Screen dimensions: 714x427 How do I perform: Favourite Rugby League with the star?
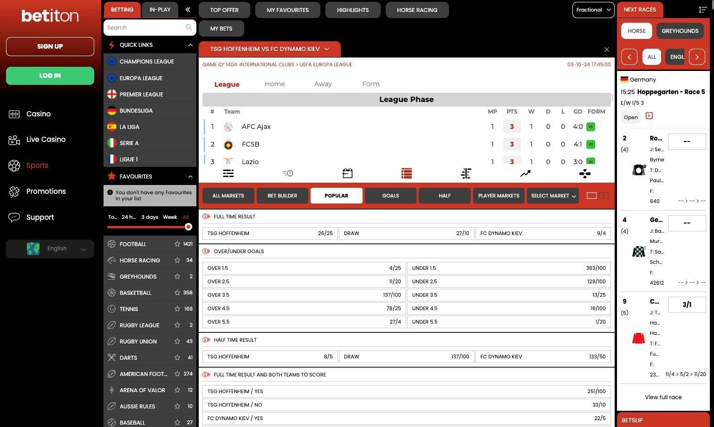[x=177, y=325]
